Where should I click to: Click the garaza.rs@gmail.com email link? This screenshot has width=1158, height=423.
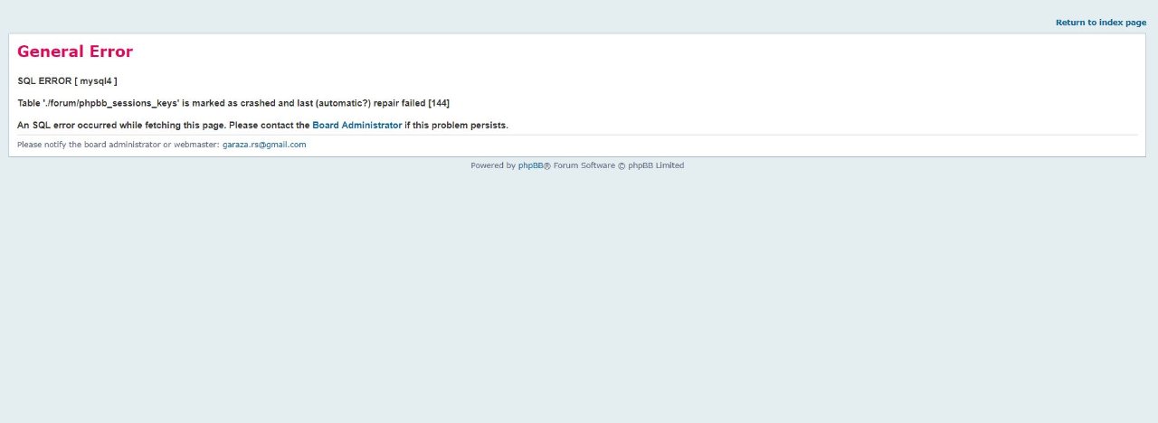coord(264,145)
